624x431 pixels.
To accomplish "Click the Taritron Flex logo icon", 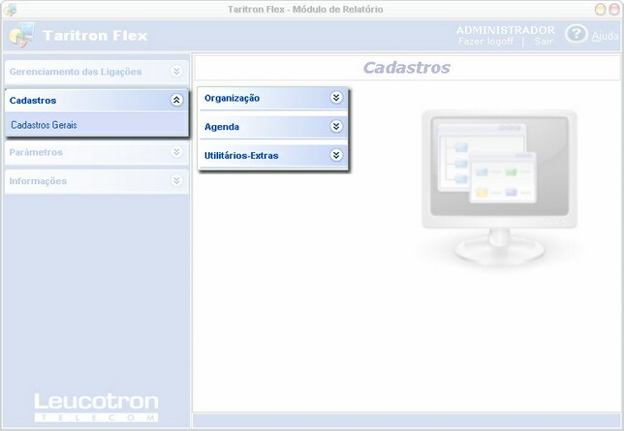I will [21, 35].
